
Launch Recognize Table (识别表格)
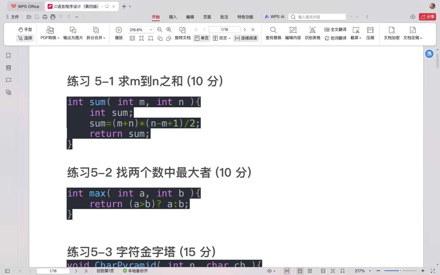coord(313,33)
